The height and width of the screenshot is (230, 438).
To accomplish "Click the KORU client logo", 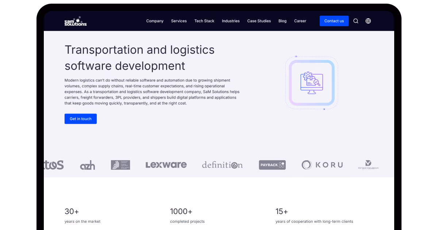I will click(x=322, y=165).
